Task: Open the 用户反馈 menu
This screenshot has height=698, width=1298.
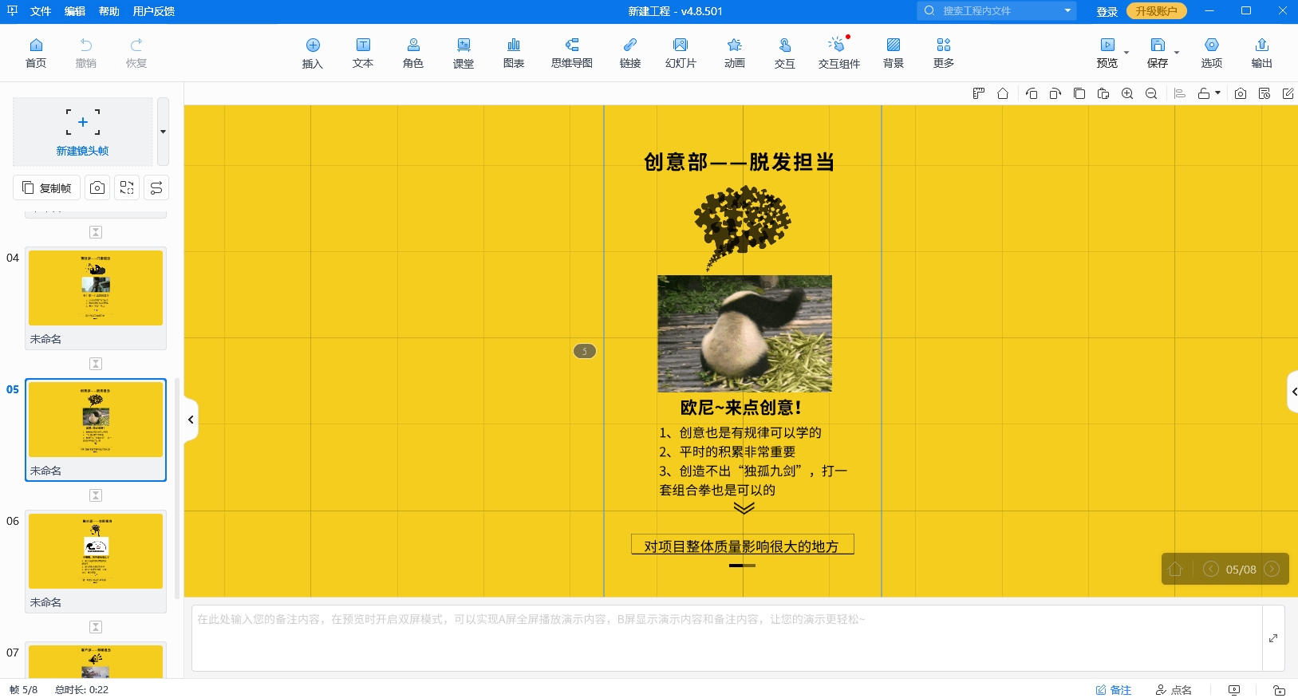Action: (153, 11)
